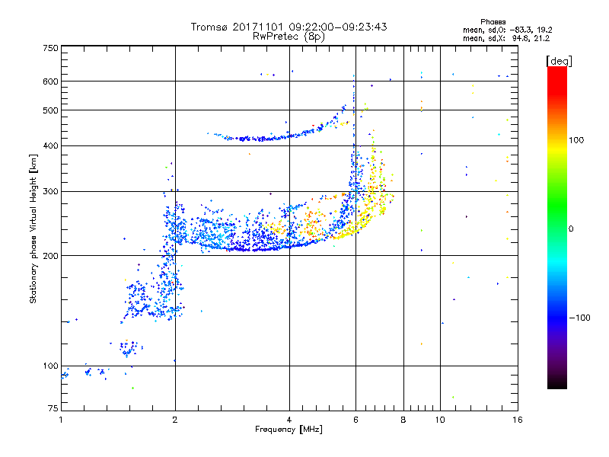Click the y-axis tick label '750'
The height and width of the screenshot is (457, 609).
point(50,48)
